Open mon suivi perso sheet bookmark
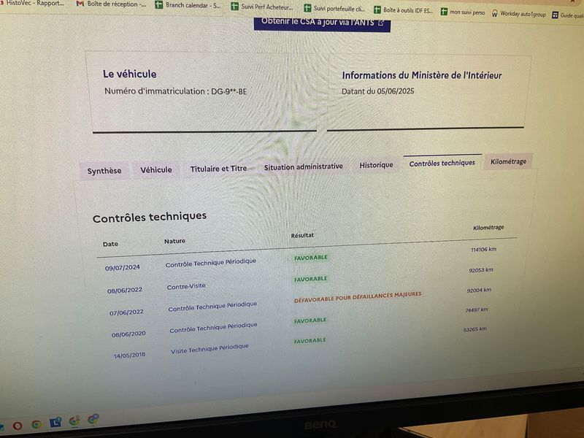Image resolution: width=584 pixels, height=438 pixels. click(x=463, y=12)
